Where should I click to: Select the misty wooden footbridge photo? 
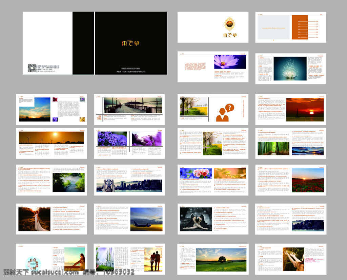tap(68, 183)
